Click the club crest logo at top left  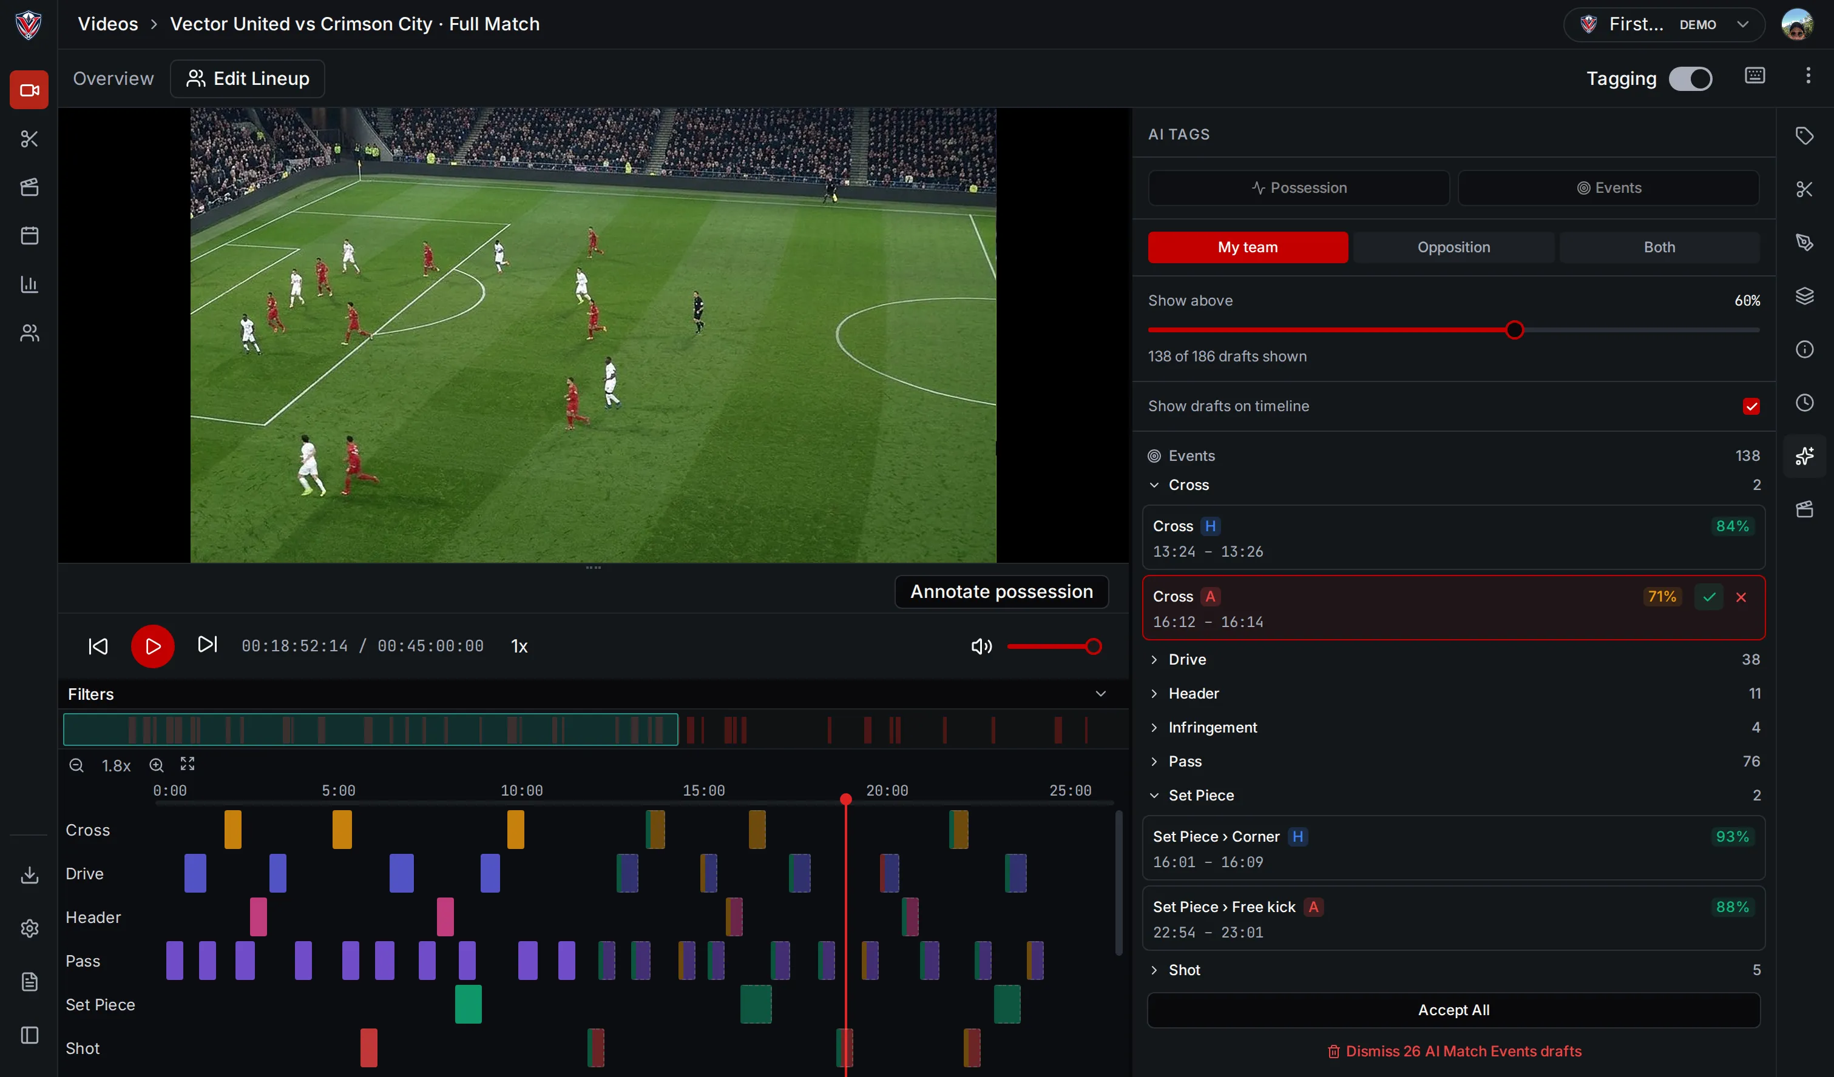[29, 25]
